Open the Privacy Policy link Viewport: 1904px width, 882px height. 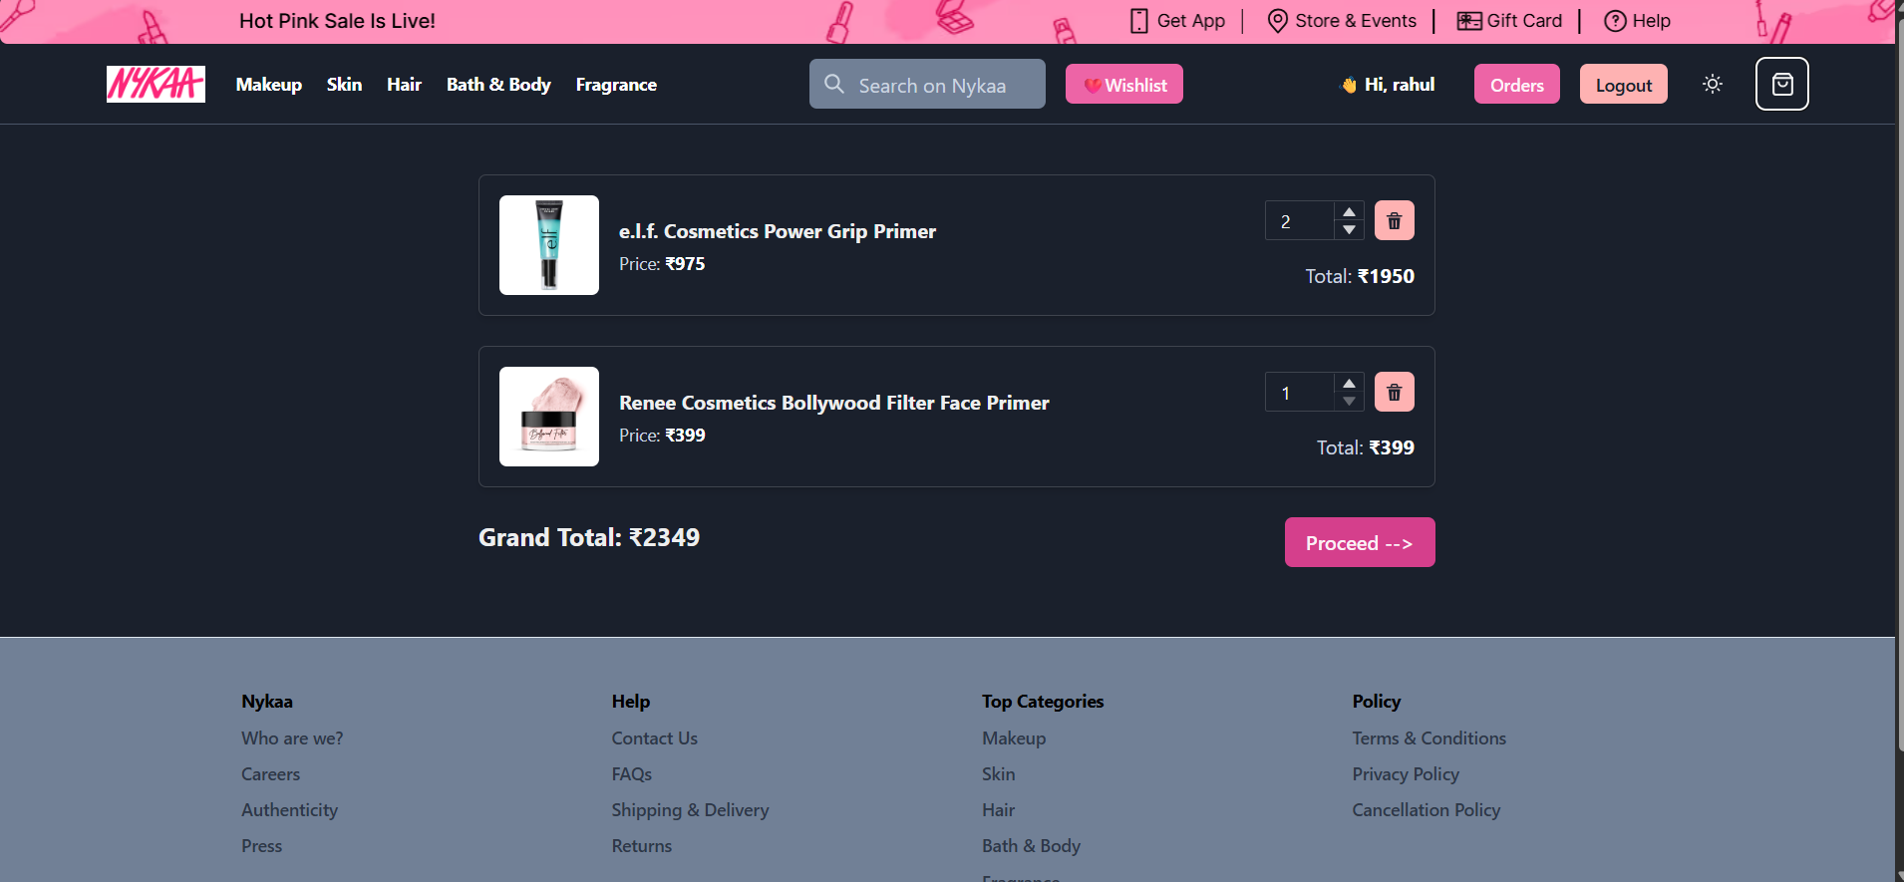coord(1406,774)
